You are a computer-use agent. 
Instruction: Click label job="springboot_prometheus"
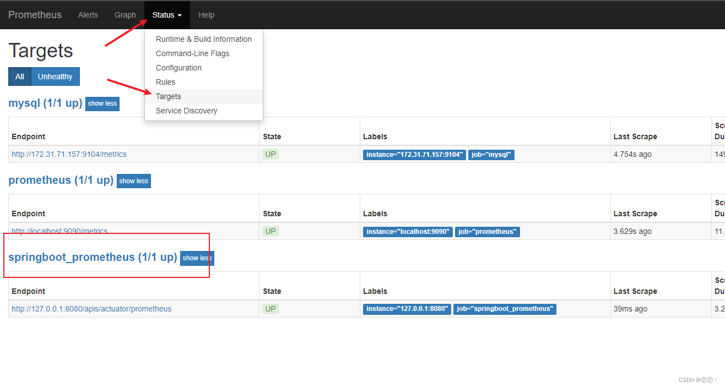pos(505,309)
